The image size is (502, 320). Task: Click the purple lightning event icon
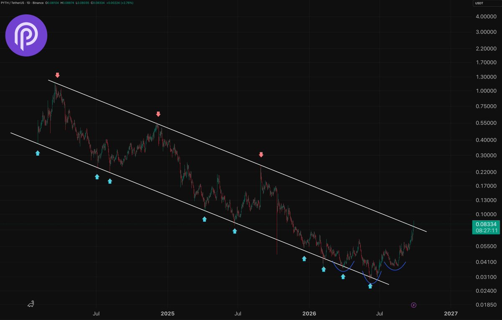coord(414,305)
